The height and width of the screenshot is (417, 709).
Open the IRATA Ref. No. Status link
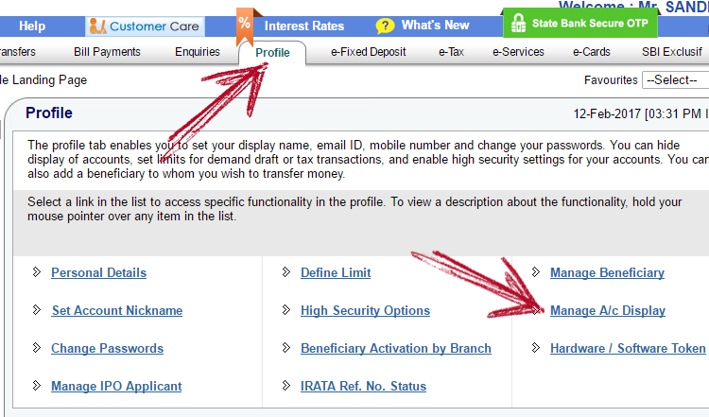[363, 386]
